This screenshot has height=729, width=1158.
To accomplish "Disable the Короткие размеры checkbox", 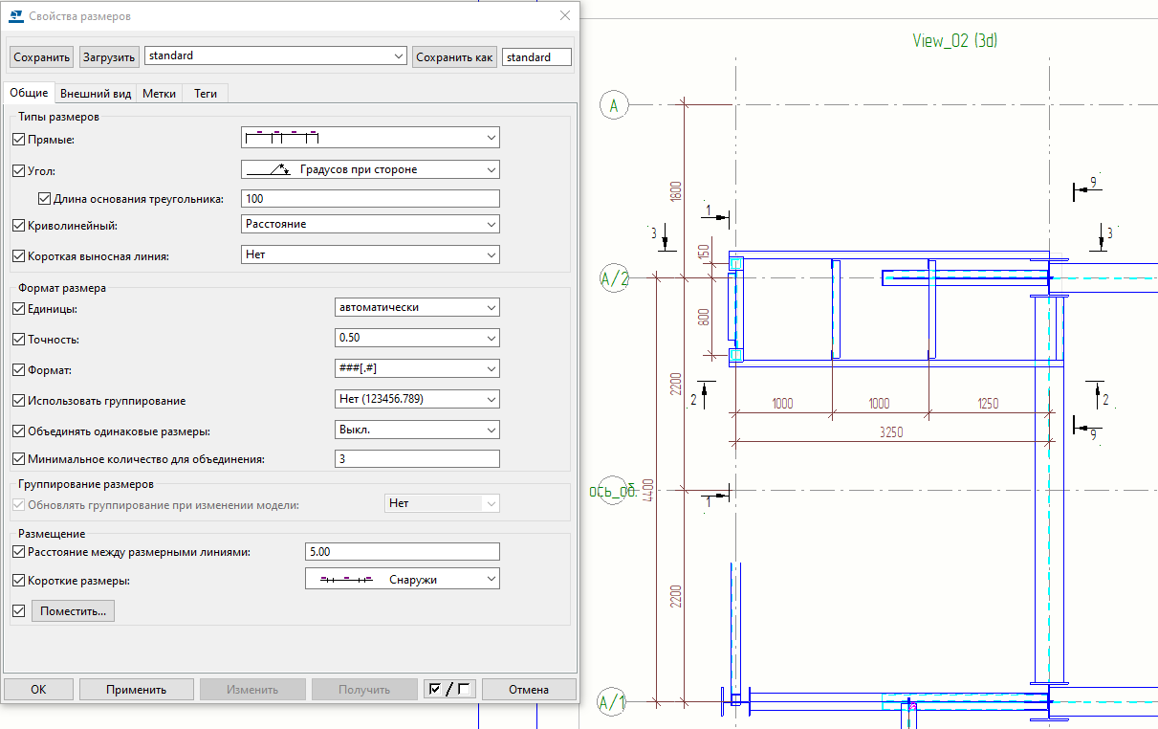I will [19, 581].
